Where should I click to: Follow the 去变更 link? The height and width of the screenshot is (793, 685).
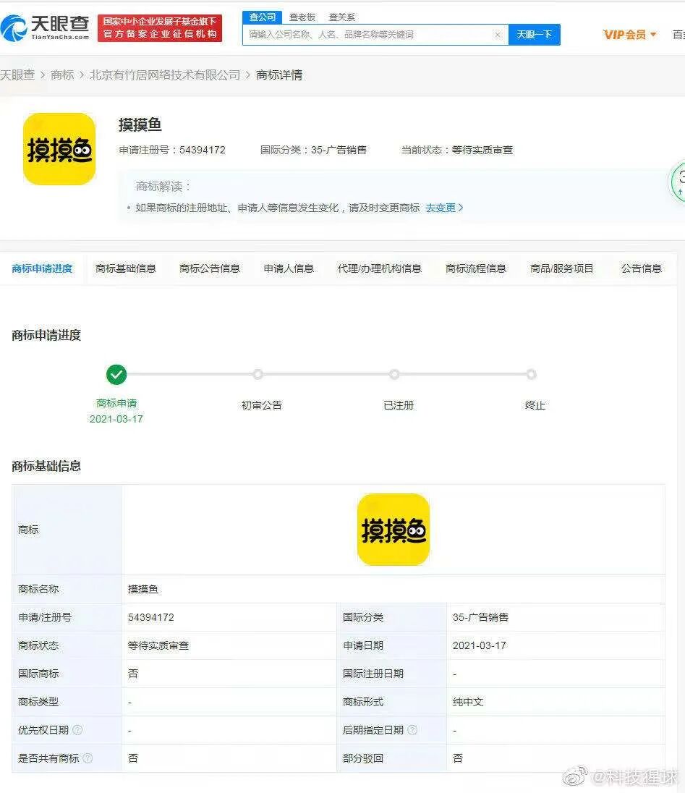(441, 207)
